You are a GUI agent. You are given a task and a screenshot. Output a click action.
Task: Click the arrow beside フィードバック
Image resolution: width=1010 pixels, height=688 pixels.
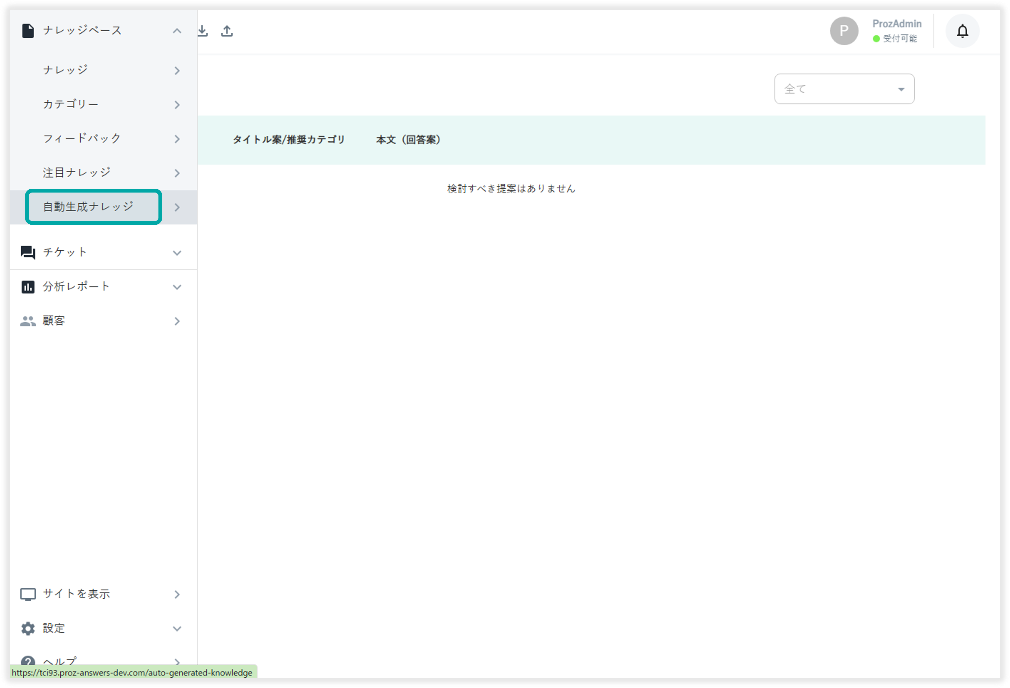(177, 139)
